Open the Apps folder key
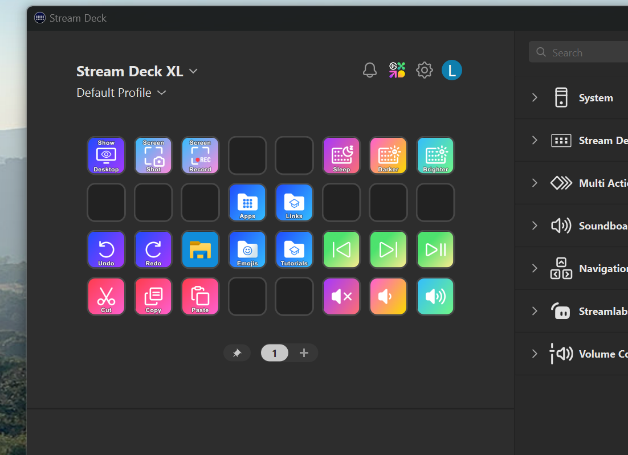This screenshot has width=628, height=455. pyautogui.click(x=247, y=203)
